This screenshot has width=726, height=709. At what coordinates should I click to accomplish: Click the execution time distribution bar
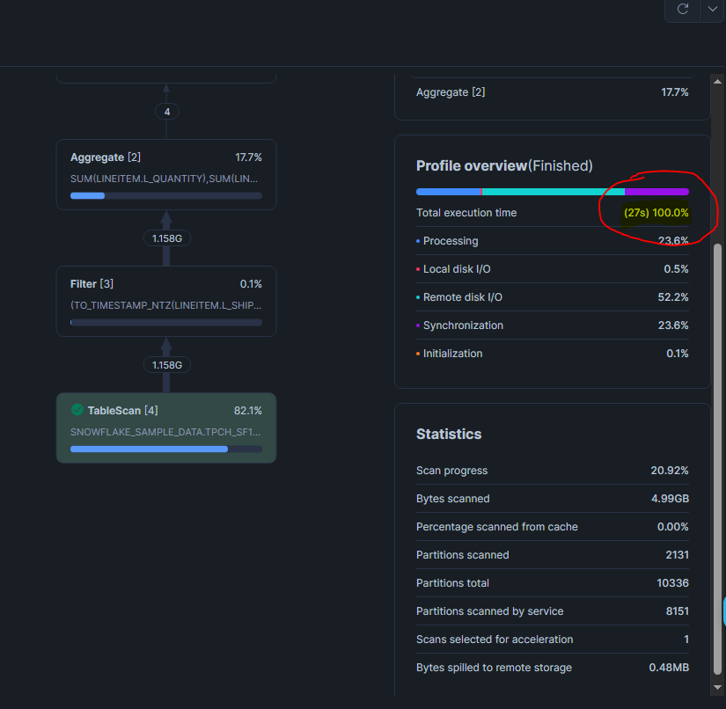point(551,191)
